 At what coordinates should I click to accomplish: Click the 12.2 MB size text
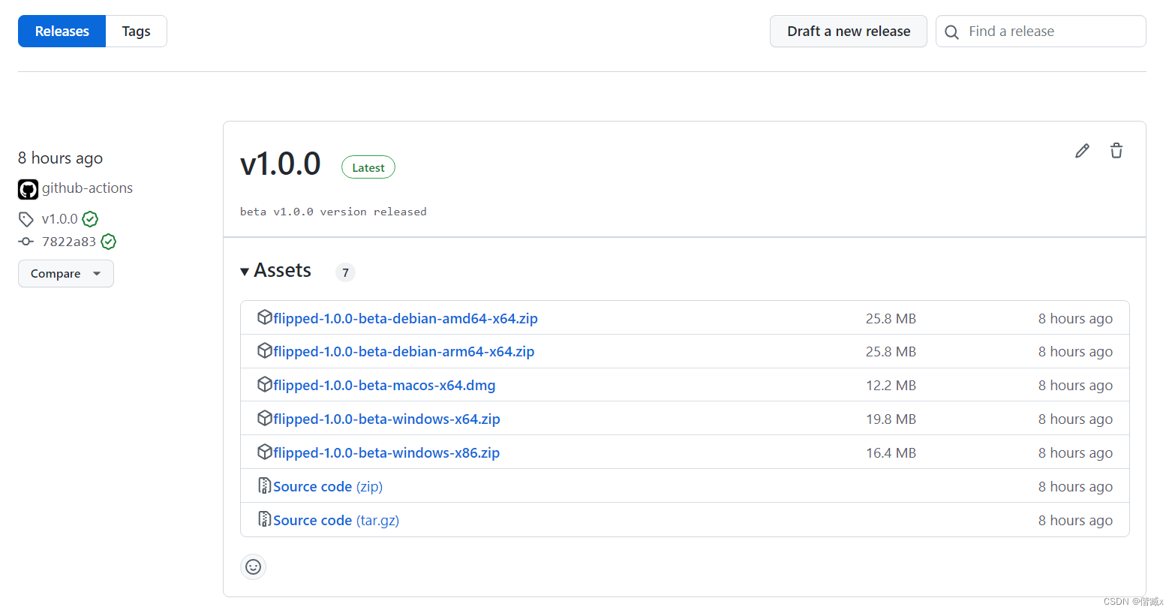pyautogui.click(x=891, y=386)
